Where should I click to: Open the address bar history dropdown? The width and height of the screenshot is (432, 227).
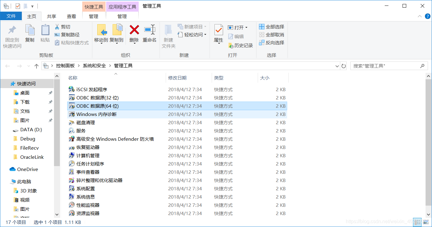(x=337, y=65)
